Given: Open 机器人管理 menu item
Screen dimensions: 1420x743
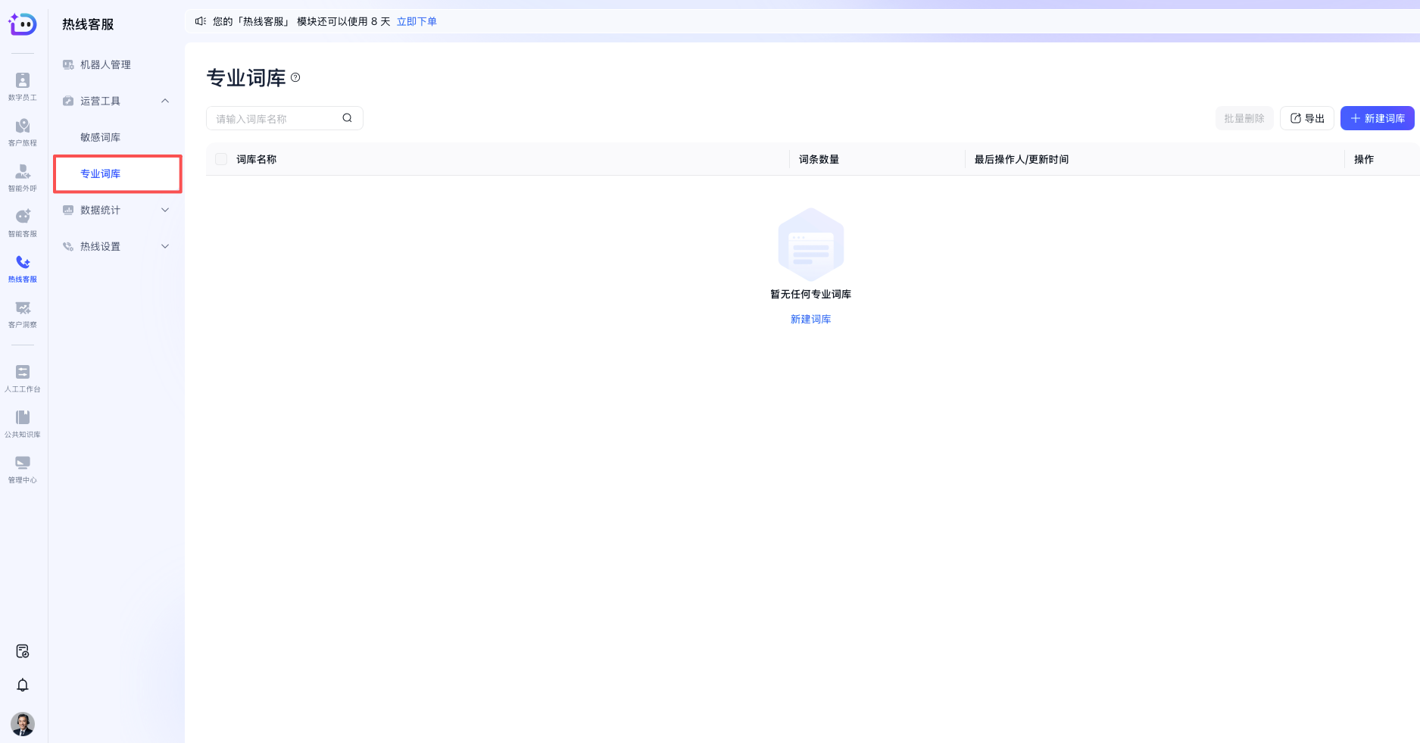Looking at the screenshot, I should point(105,64).
